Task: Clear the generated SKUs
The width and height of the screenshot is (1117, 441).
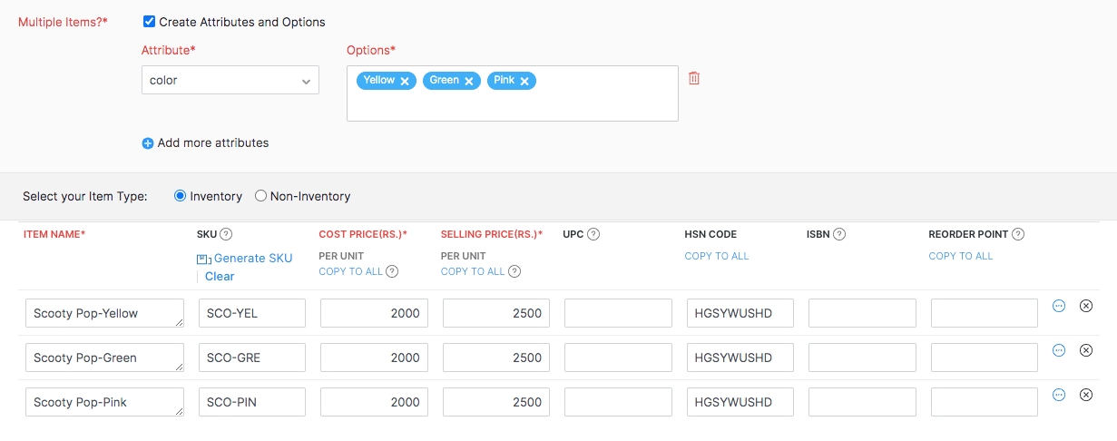Action: tap(220, 276)
